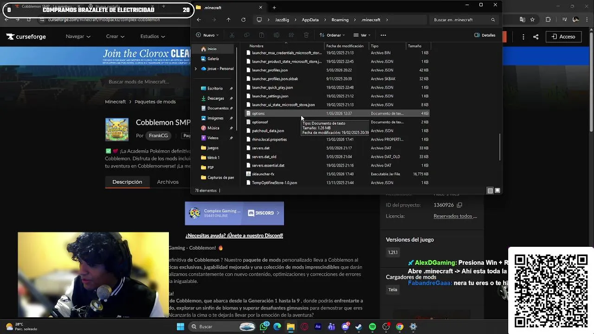Click the Complex Gaming Discord banner

tap(234, 213)
